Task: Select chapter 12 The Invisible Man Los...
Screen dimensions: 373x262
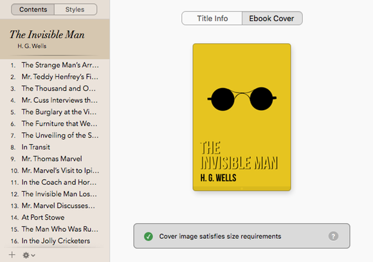Action: point(55,194)
